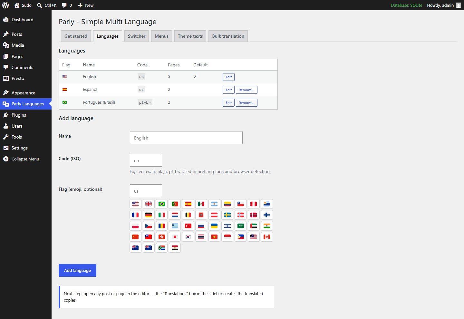464x319 pixels.
Task: Open the Menus tab
Action: click(x=161, y=36)
